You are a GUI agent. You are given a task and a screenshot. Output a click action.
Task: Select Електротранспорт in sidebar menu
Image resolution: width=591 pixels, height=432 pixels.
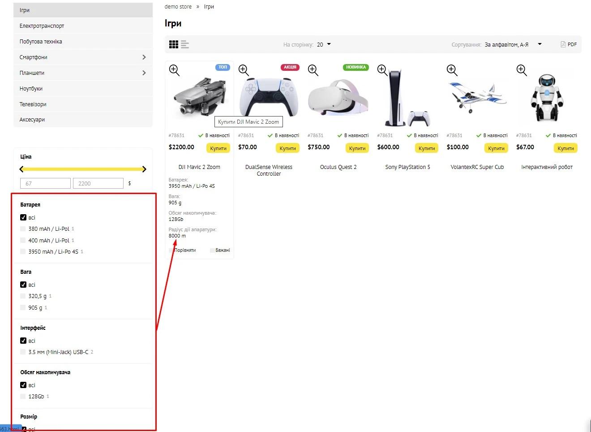point(42,26)
